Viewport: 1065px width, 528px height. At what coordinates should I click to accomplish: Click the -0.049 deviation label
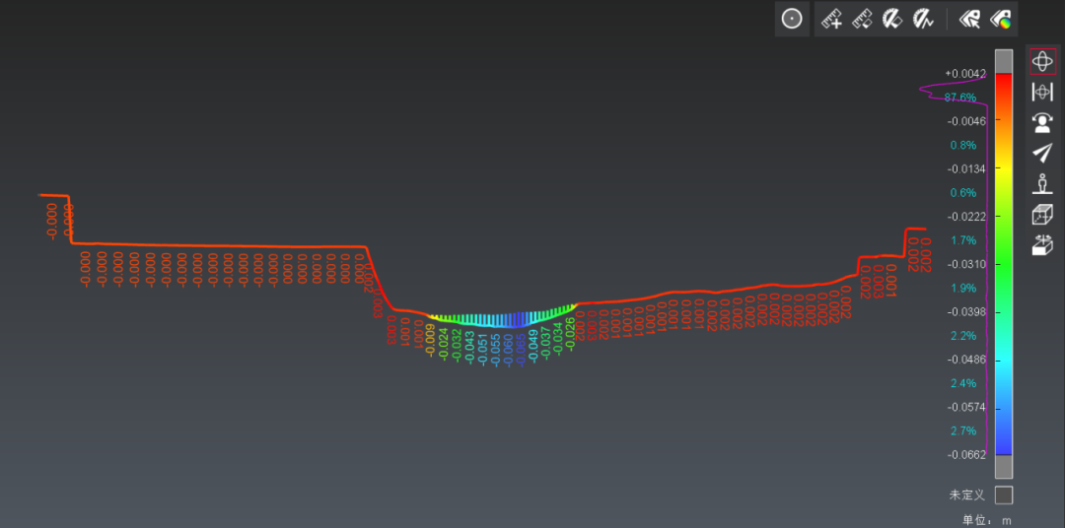pyautogui.click(x=533, y=346)
